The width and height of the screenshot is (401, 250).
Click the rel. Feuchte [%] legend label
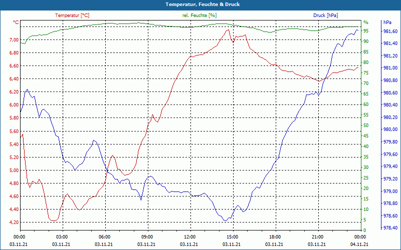tap(199, 15)
